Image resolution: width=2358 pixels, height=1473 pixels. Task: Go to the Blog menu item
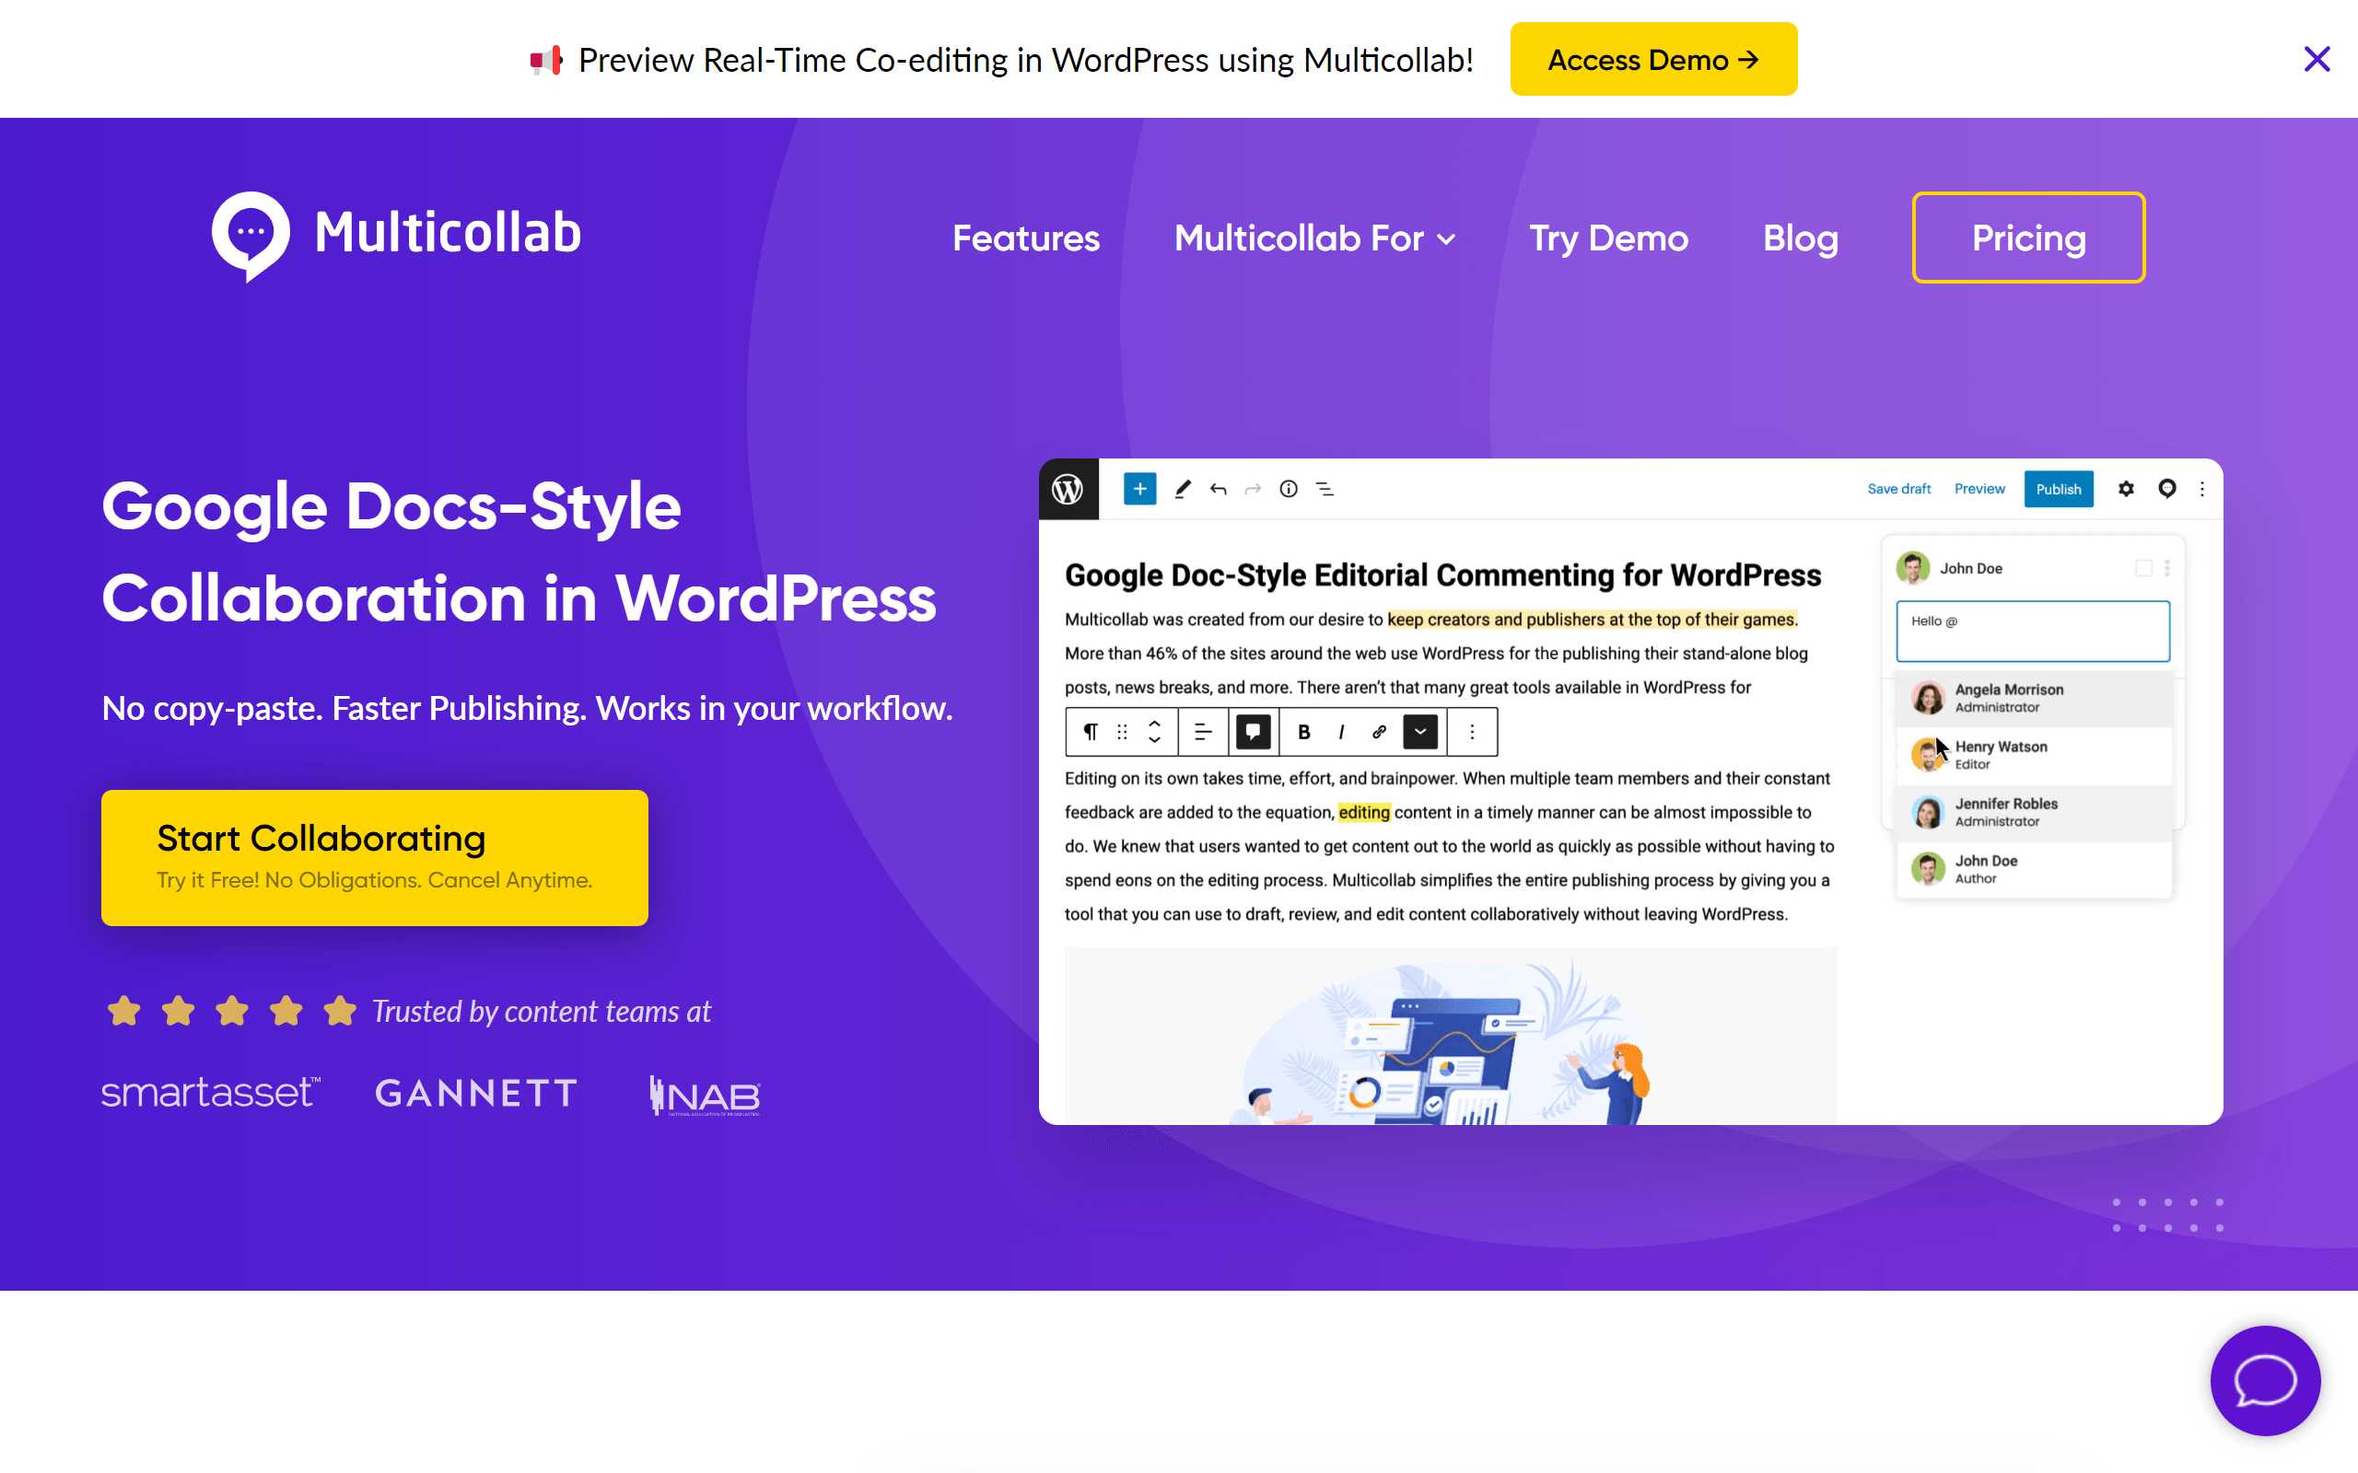(1800, 238)
